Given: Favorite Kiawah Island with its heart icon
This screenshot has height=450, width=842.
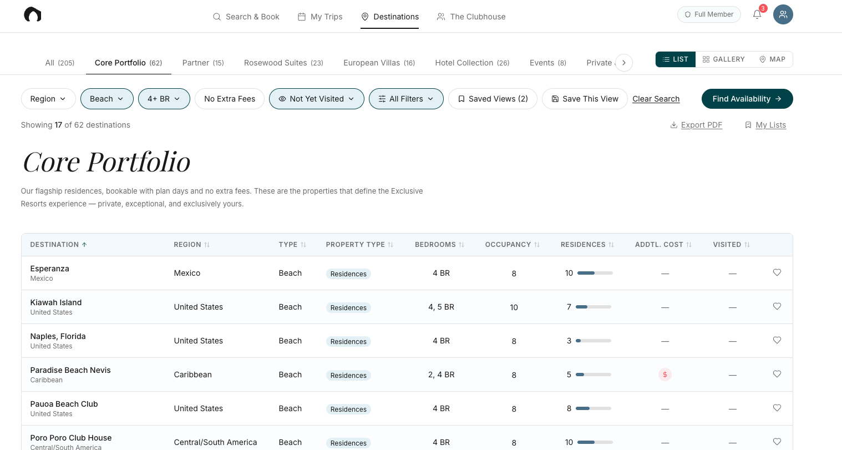Looking at the screenshot, I should (x=777, y=306).
